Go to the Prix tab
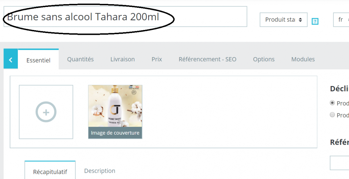Image resolution: width=349 pixels, height=179 pixels. click(x=157, y=59)
